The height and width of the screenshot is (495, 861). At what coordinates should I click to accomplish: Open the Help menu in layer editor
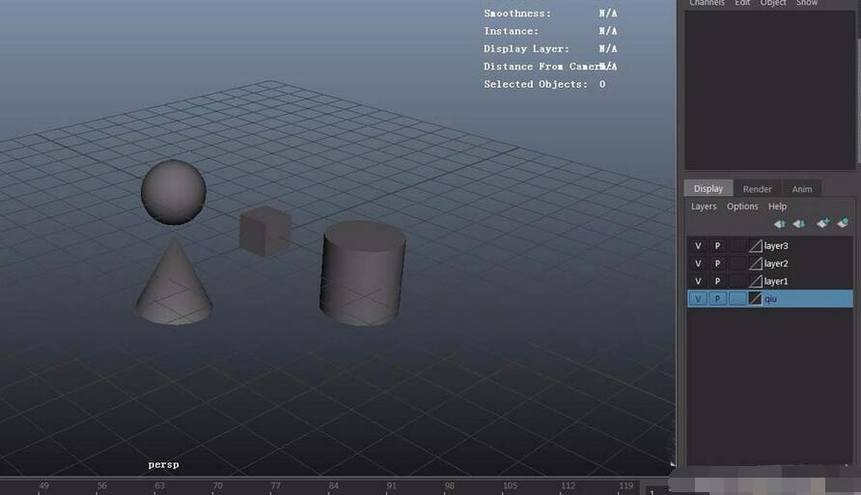click(777, 206)
